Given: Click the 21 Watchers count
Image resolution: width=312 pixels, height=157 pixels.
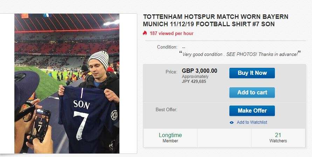Looking at the screenshot, I should (x=278, y=138).
